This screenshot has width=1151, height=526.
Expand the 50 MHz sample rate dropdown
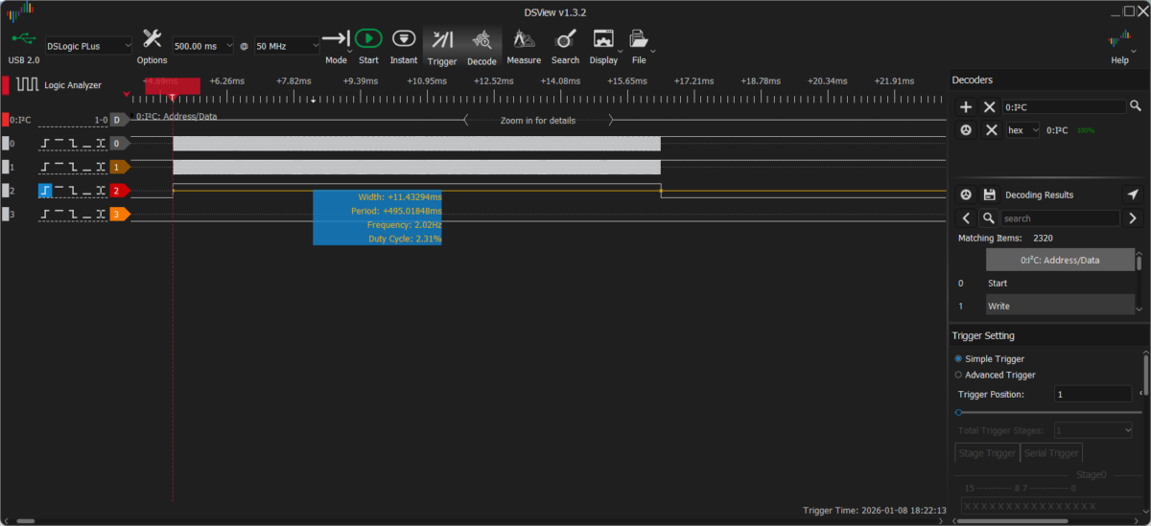tap(287, 46)
